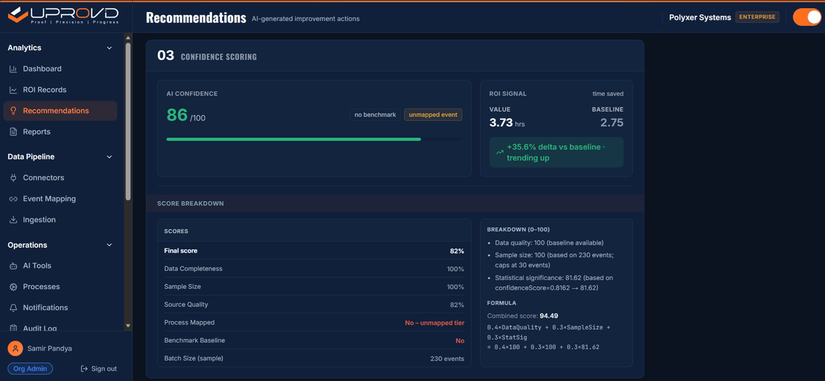Collapse the Data Pipeline section
This screenshot has height=381, width=825.
click(109, 157)
